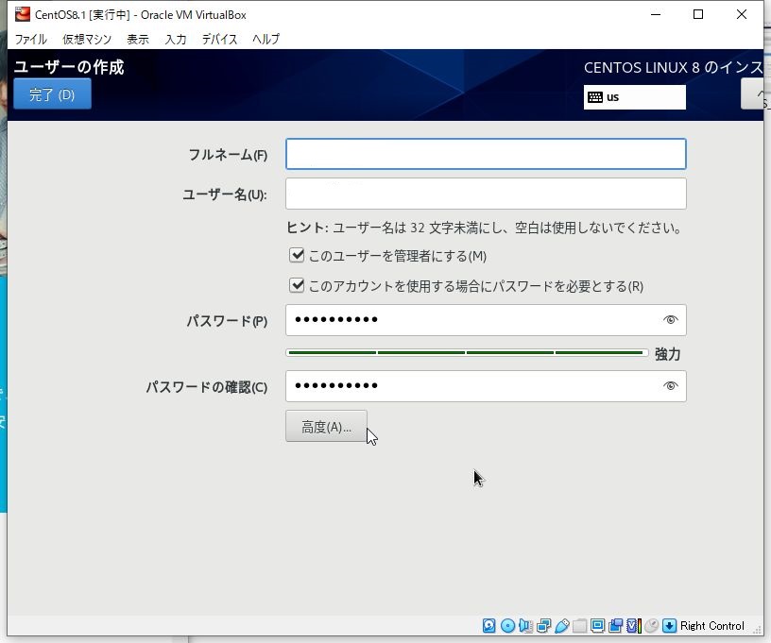Viewport: 771px width, 643px height.
Task: Click the recording status icon
Action: (x=615, y=625)
